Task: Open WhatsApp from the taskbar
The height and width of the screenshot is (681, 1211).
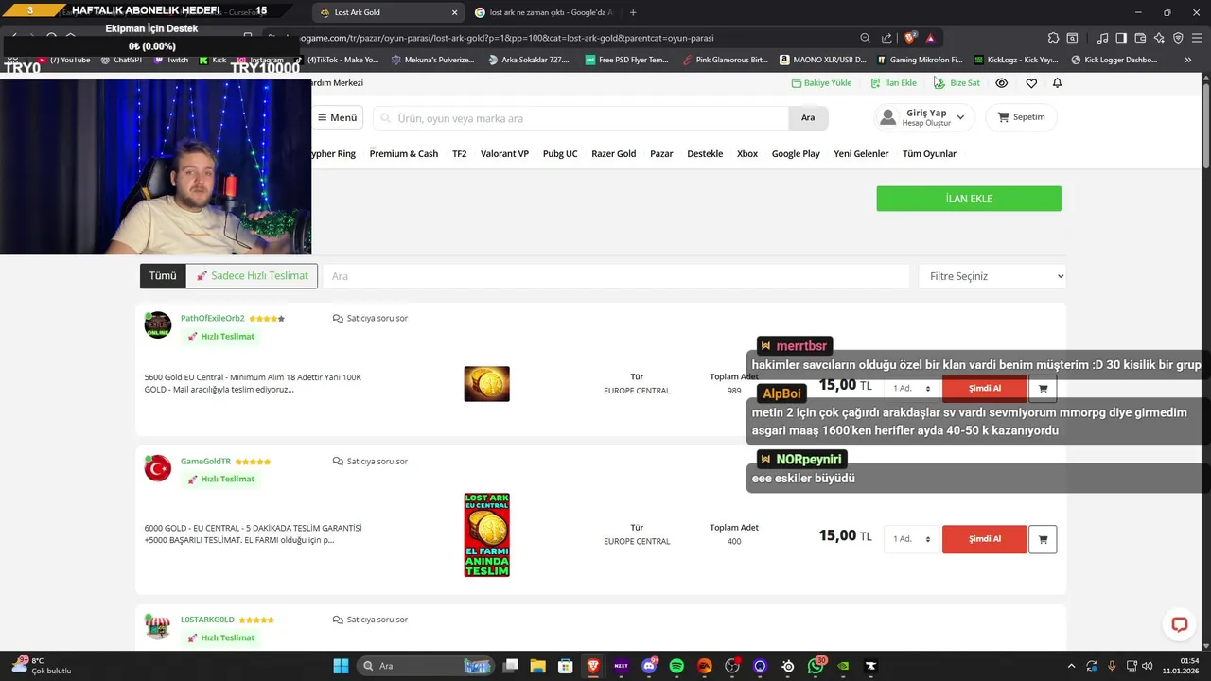Action: [816, 666]
